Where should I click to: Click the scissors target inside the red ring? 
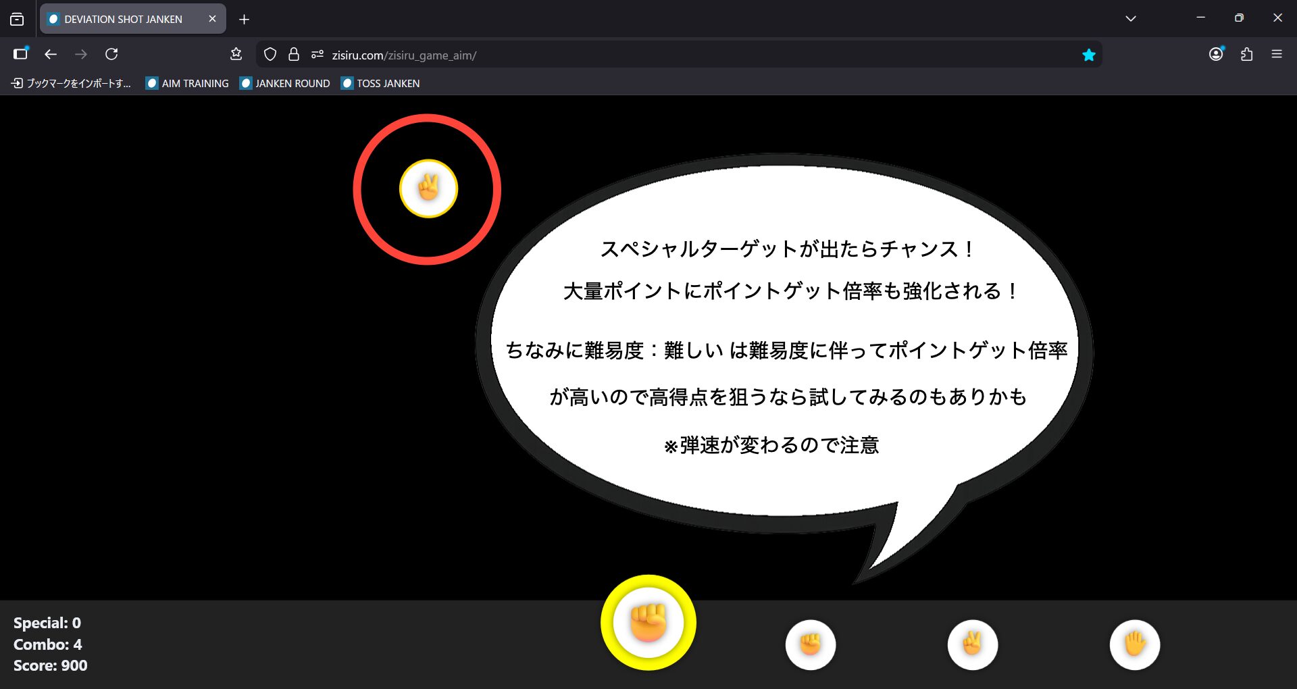pos(428,188)
